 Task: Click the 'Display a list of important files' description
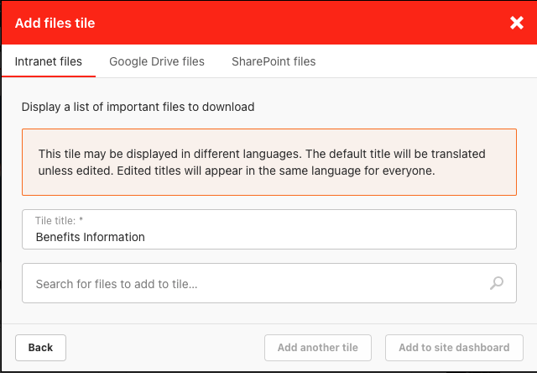coord(138,108)
